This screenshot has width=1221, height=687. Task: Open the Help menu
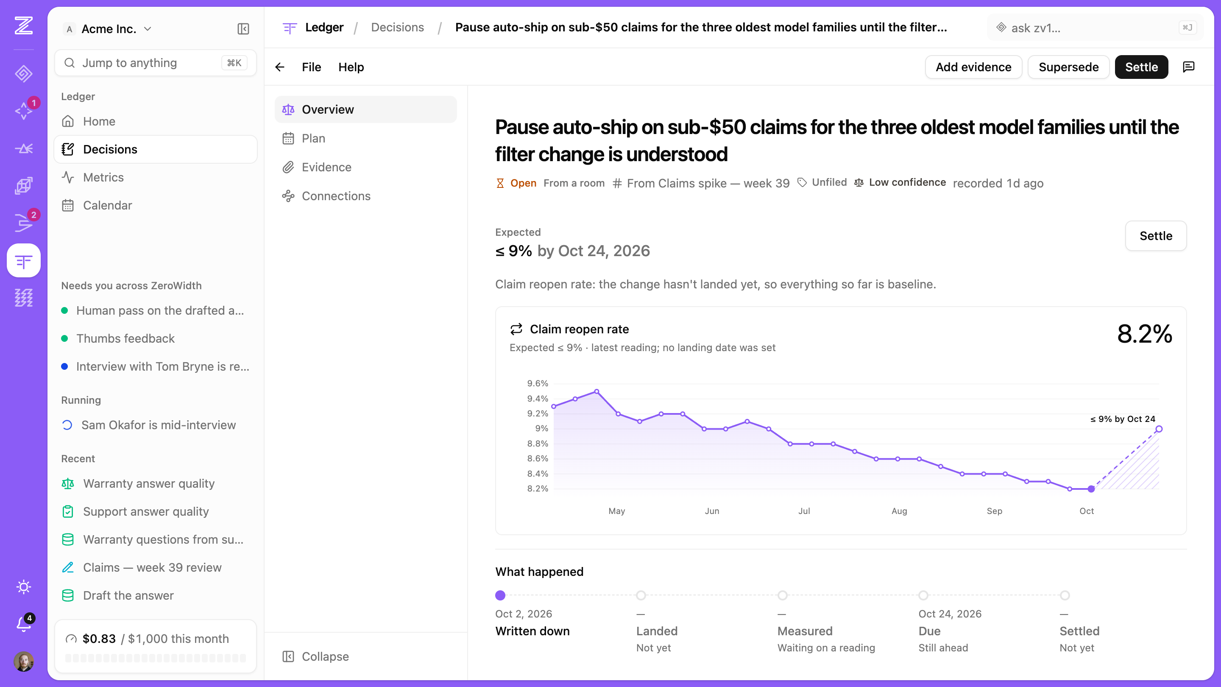pyautogui.click(x=351, y=67)
